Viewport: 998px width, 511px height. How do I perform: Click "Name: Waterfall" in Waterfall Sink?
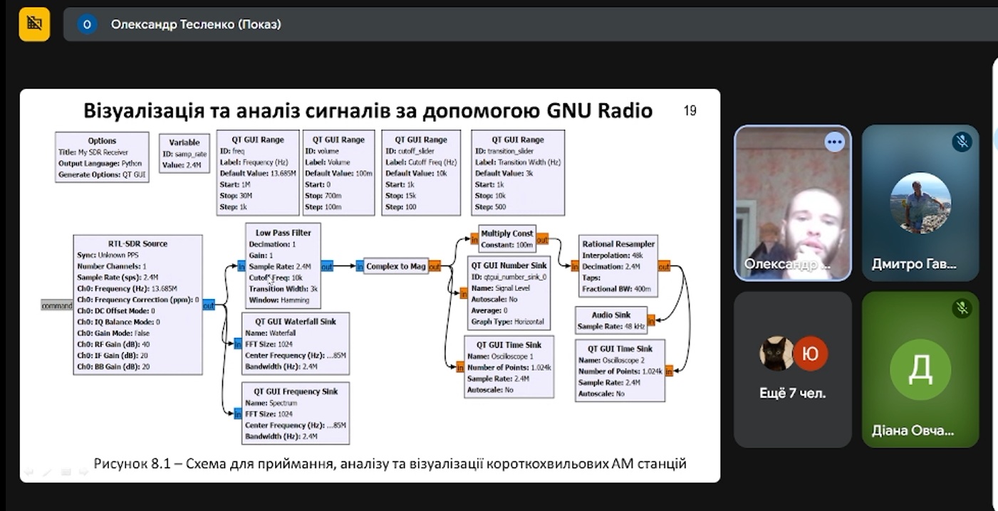click(271, 332)
